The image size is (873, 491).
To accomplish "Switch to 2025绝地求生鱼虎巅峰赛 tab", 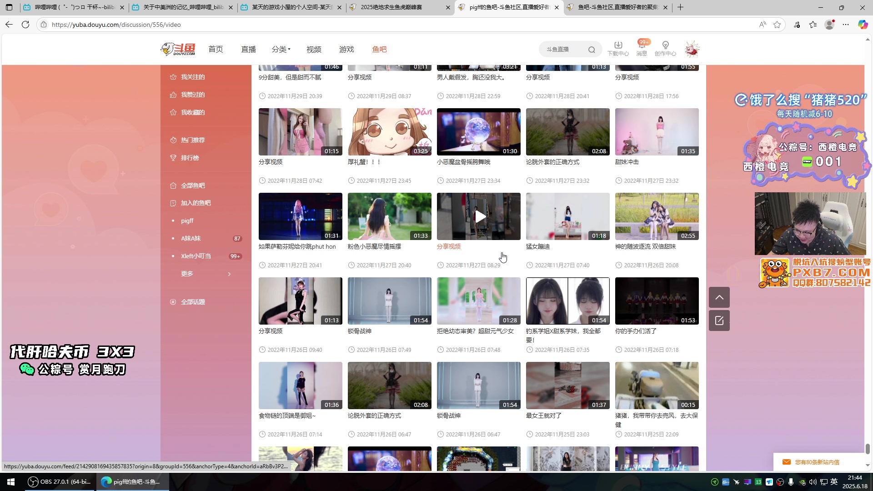I will pyautogui.click(x=400, y=7).
